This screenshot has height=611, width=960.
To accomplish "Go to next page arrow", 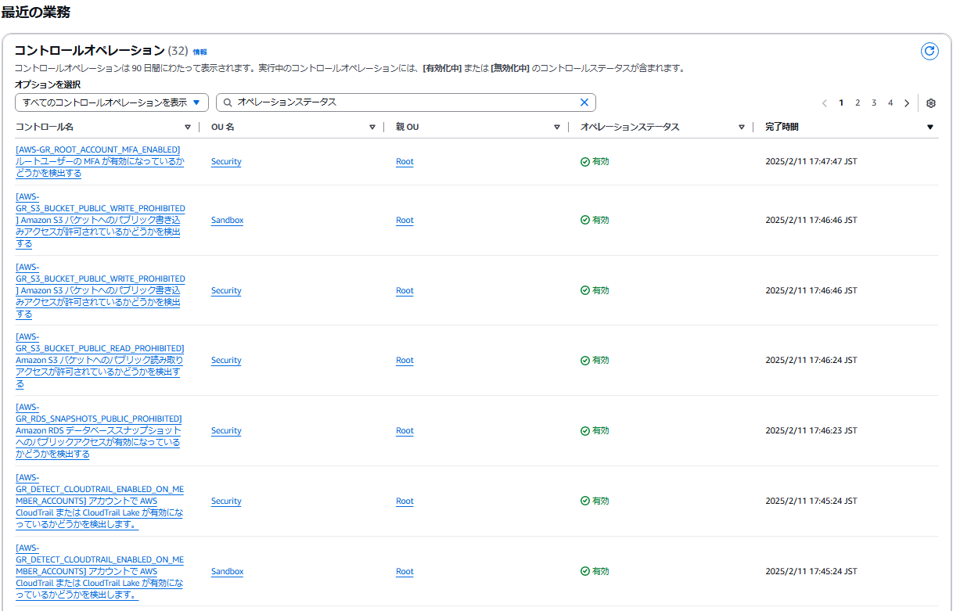I will (907, 103).
